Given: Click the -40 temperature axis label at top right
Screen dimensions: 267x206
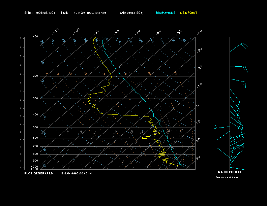Looking at the screenshot, I should [x=199, y=32].
